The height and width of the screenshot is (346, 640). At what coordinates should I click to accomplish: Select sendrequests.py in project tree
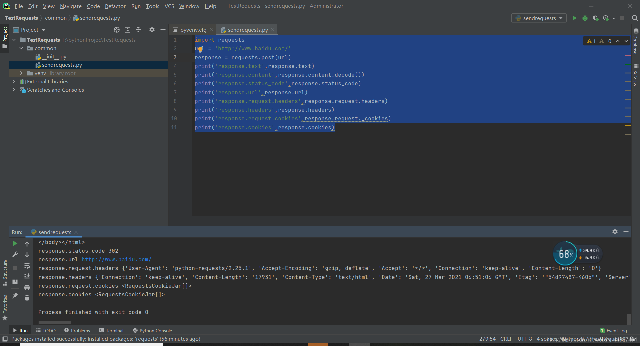[x=59, y=65]
